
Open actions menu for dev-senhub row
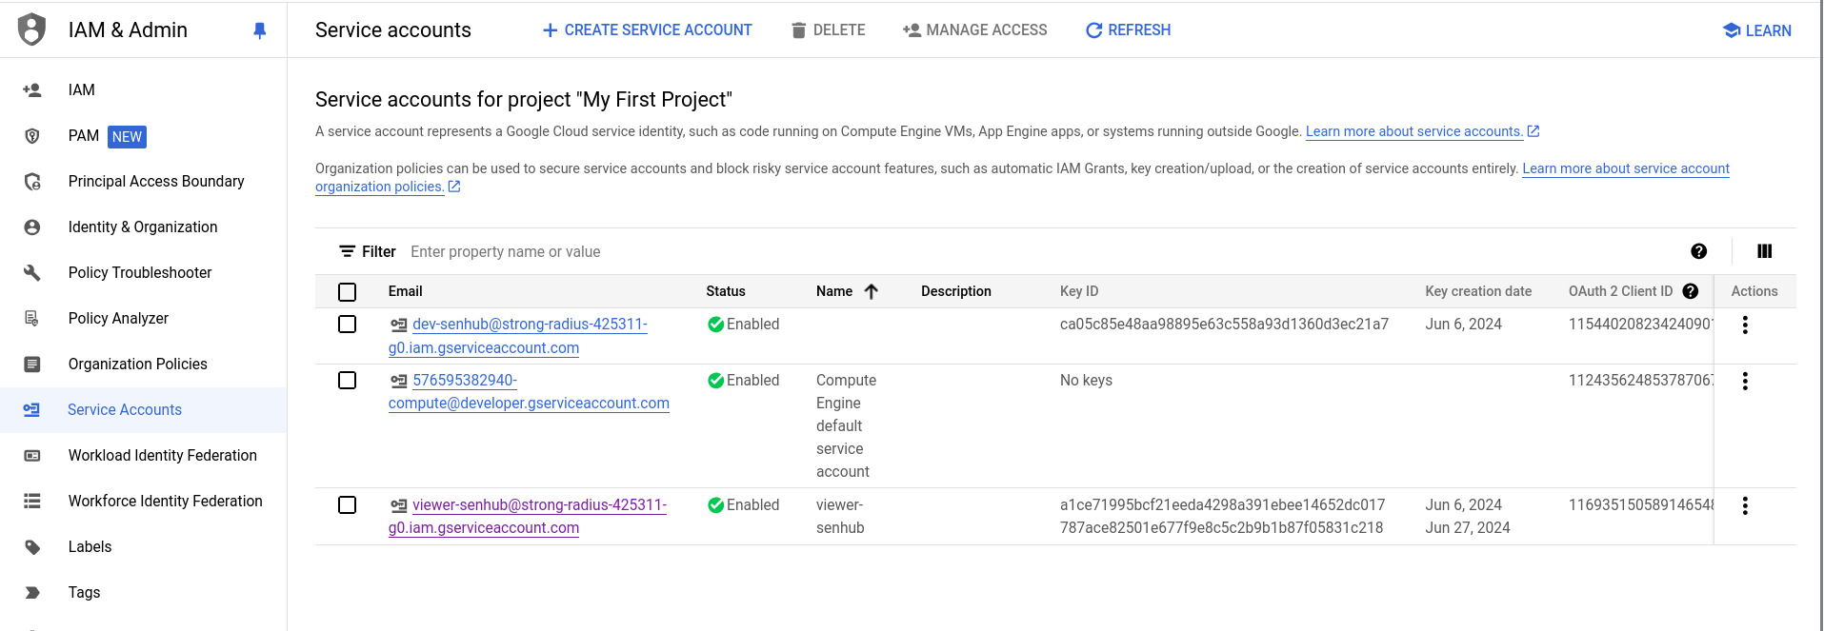[x=1745, y=325]
